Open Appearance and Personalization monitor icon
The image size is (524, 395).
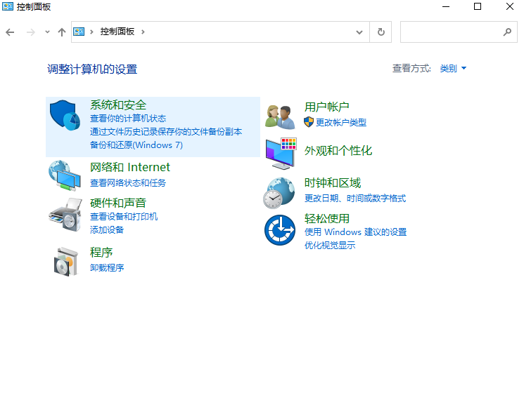point(280,153)
